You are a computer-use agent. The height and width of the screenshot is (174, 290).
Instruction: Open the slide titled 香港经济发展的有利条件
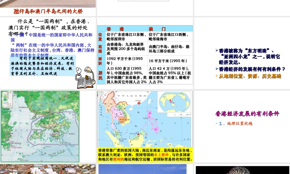click(242, 126)
